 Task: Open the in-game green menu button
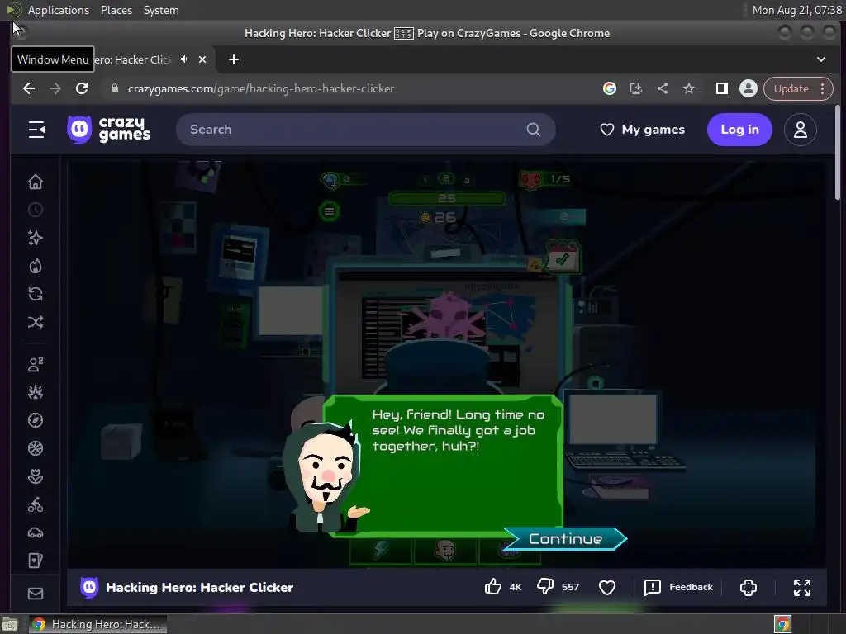coord(329,211)
